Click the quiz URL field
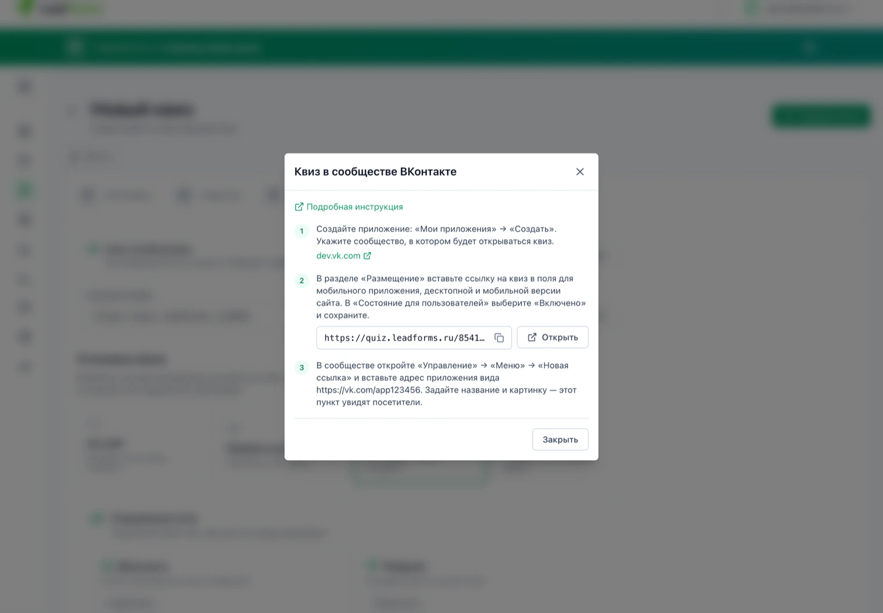 point(414,338)
